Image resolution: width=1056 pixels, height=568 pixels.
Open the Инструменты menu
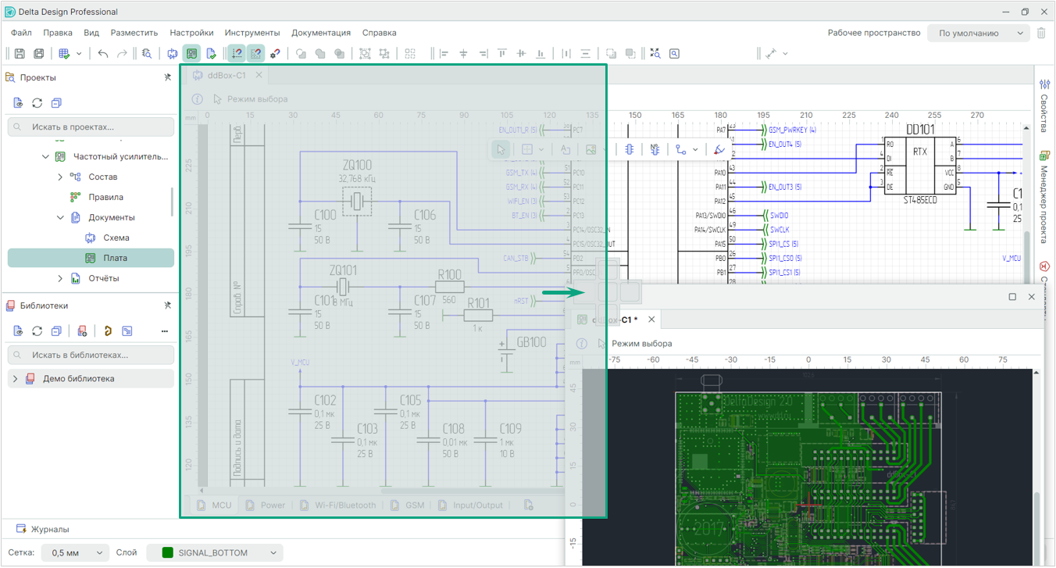click(252, 33)
